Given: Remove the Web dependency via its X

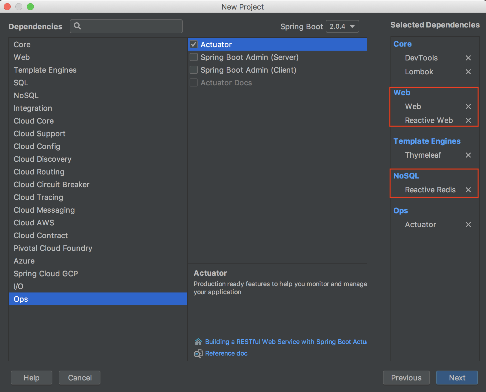Looking at the screenshot, I should click(x=468, y=106).
